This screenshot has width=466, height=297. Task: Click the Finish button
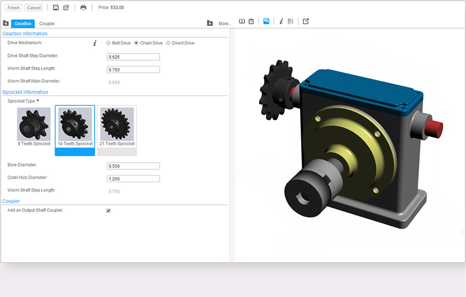click(x=14, y=8)
